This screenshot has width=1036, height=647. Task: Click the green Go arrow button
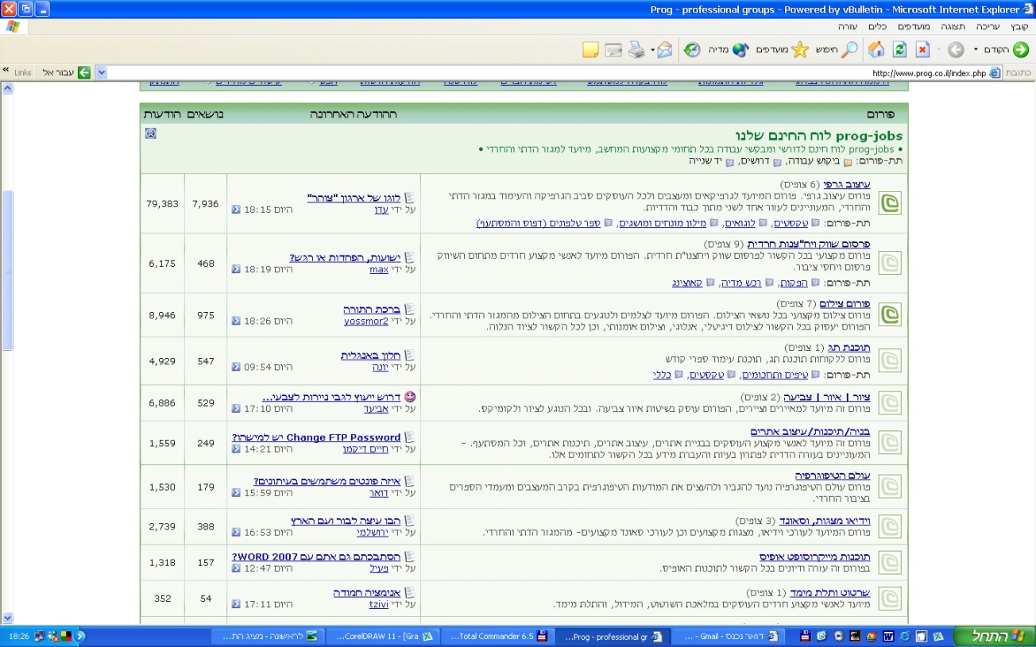pos(83,72)
